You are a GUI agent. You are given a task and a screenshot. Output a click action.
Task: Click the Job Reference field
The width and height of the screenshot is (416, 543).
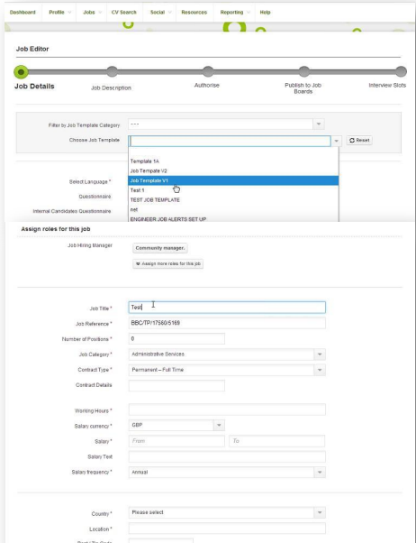tap(227, 323)
